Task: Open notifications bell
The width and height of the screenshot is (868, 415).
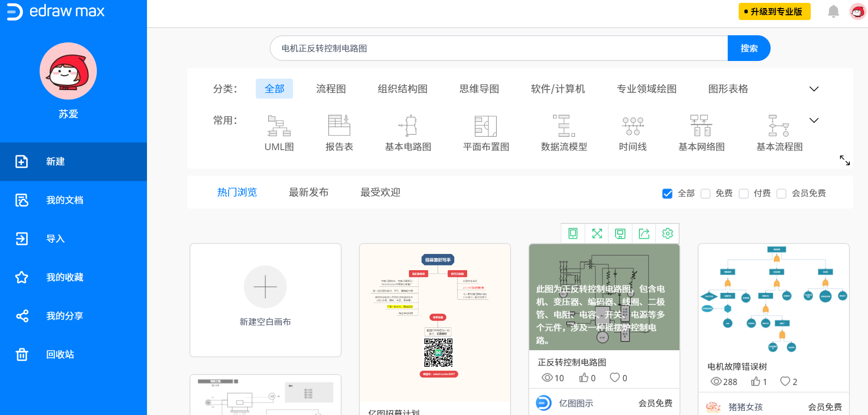Action: tap(833, 11)
